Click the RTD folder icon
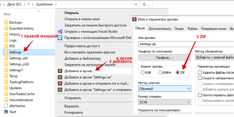234x117 pixels. coord(6,46)
